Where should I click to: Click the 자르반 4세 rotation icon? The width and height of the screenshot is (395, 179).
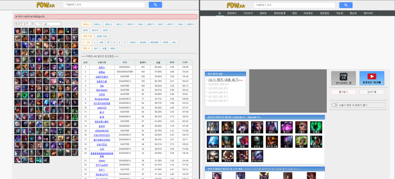click(x=272, y=142)
